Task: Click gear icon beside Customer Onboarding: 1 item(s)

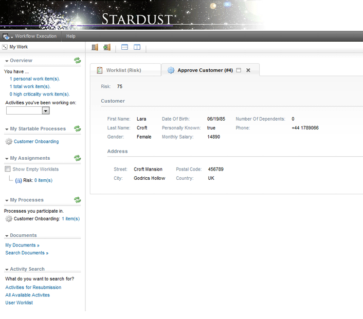Action: (9, 219)
